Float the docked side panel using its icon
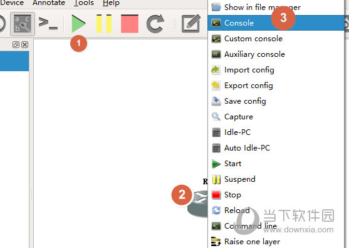Viewport: 349px width, 248px height. point(16,44)
